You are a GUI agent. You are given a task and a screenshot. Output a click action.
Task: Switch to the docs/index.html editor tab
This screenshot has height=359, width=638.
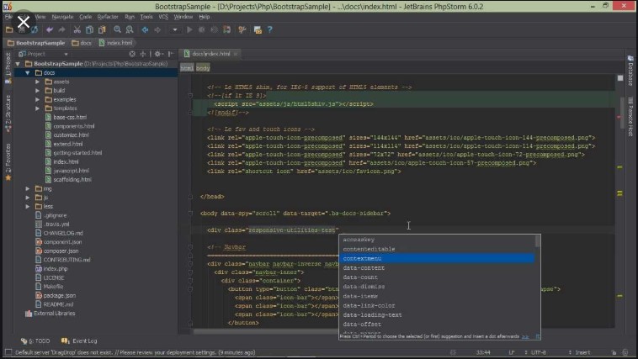coord(210,54)
